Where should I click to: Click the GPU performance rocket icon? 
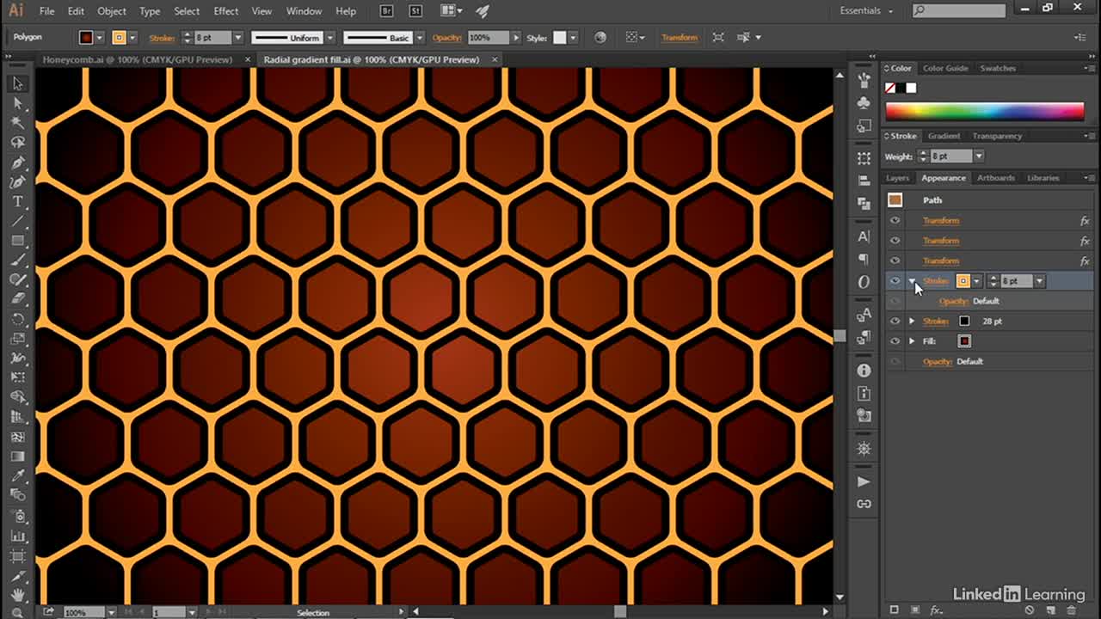click(x=482, y=11)
